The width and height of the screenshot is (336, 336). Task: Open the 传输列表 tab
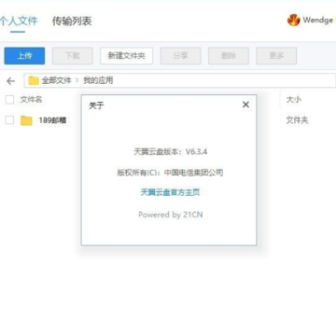(x=72, y=21)
